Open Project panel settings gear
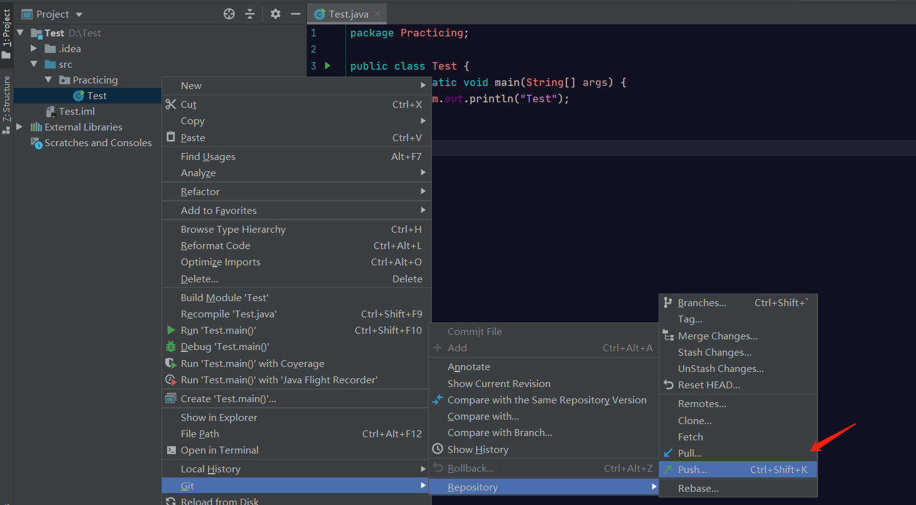The height and width of the screenshot is (505, 916). click(275, 14)
